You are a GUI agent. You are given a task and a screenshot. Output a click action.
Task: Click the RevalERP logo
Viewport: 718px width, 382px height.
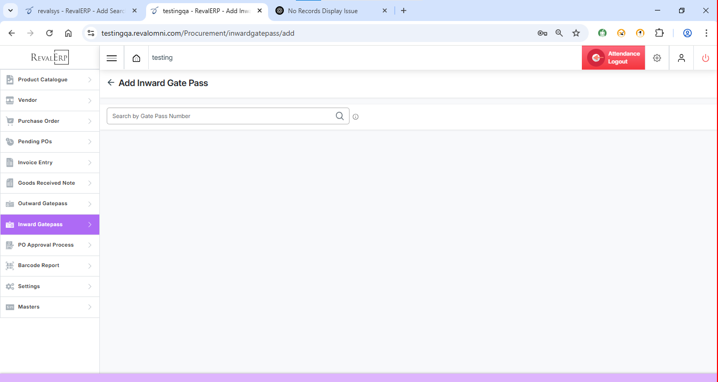[50, 58]
